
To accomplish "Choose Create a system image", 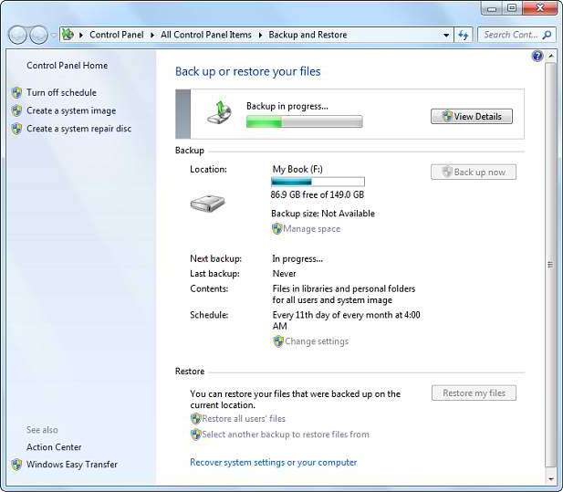I will click(x=71, y=110).
